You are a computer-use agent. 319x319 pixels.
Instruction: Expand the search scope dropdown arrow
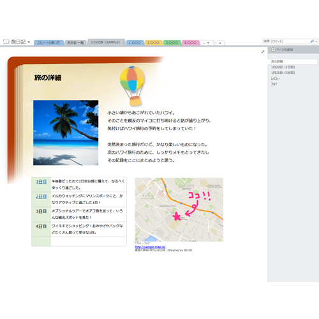pos(316,41)
